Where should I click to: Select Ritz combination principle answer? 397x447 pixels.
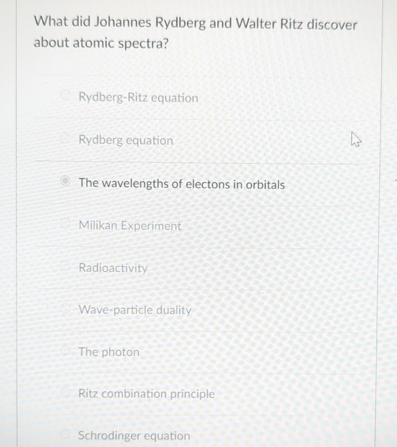[146, 394]
